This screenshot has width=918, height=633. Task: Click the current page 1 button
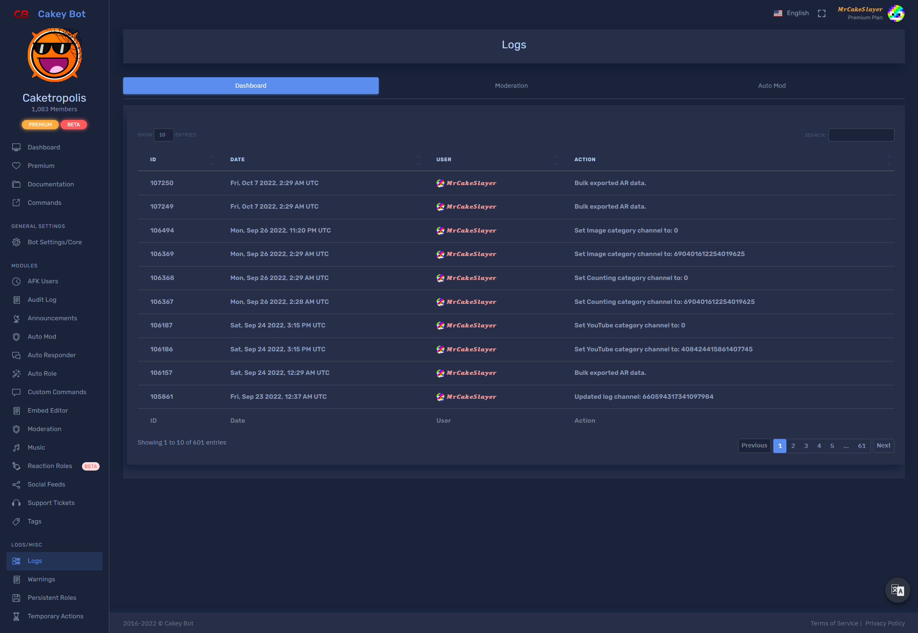coord(780,446)
